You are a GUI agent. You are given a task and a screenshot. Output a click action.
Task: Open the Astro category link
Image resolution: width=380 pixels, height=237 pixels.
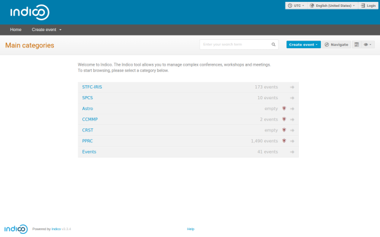87,109
